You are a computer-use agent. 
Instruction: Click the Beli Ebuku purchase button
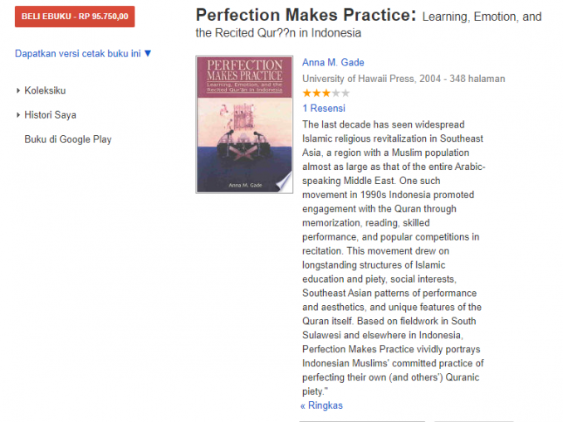(x=75, y=17)
